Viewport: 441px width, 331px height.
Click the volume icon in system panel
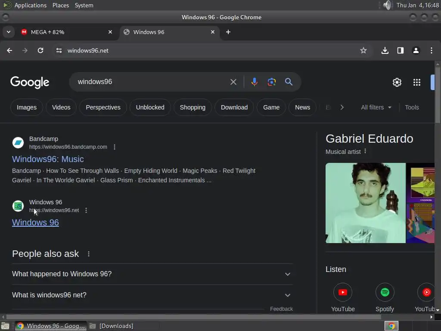(x=388, y=5)
